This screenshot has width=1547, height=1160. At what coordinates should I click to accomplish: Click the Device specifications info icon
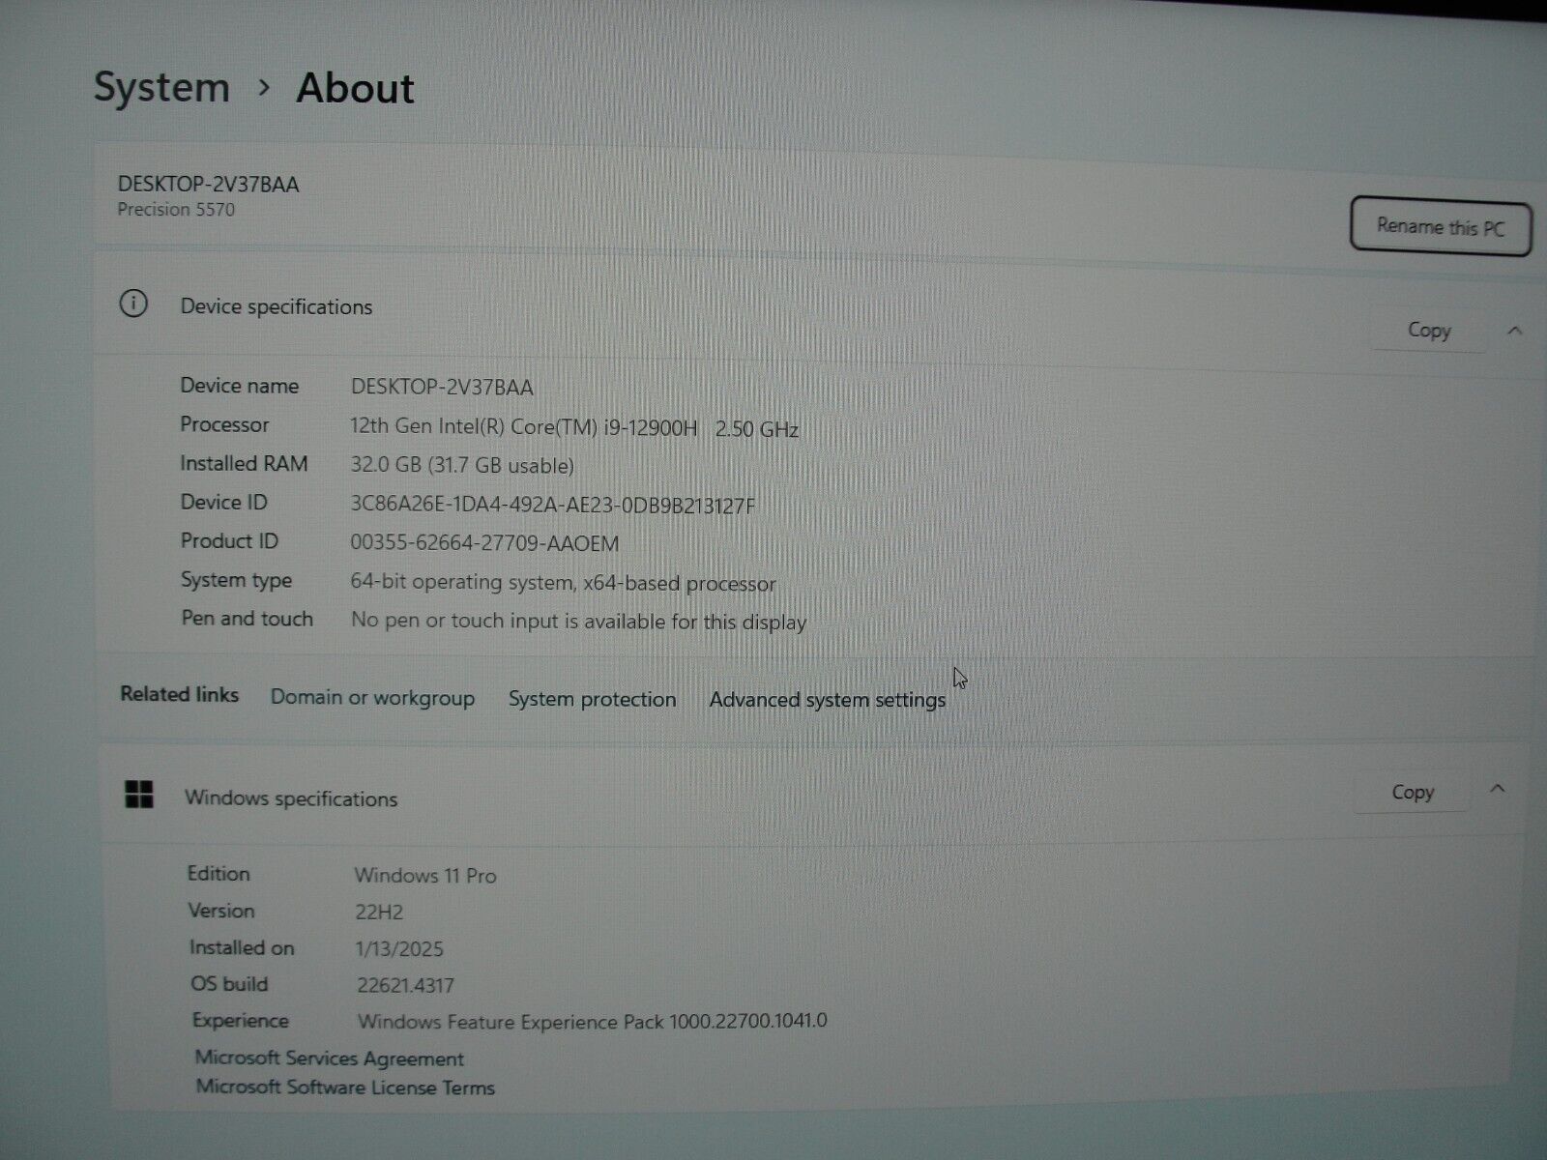133,304
